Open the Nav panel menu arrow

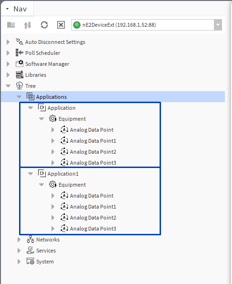click(8, 9)
